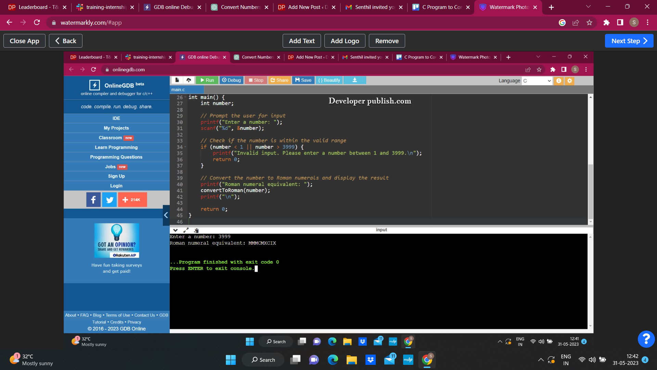Image resolution: width=657 pixels, height=370 pixels.
Task: Click the download/export code icon
Action: coord(355,81)
